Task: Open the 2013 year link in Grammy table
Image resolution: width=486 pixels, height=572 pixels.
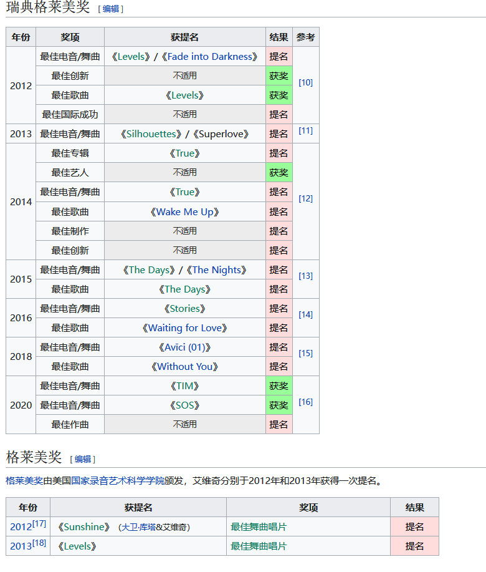Action: (x=21, y=546)
